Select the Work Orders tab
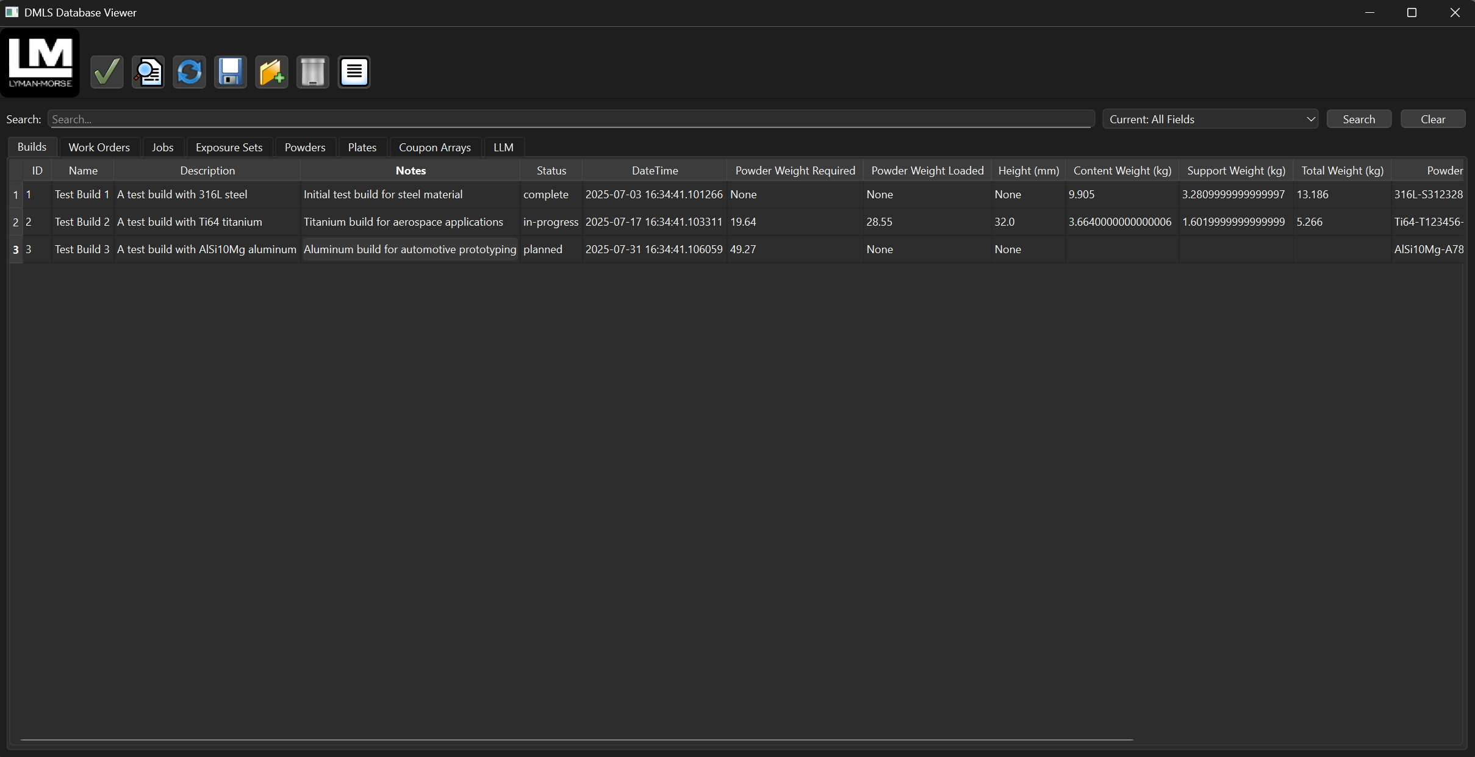Screen dimensions: 1475x757 [x=99, y=147]
